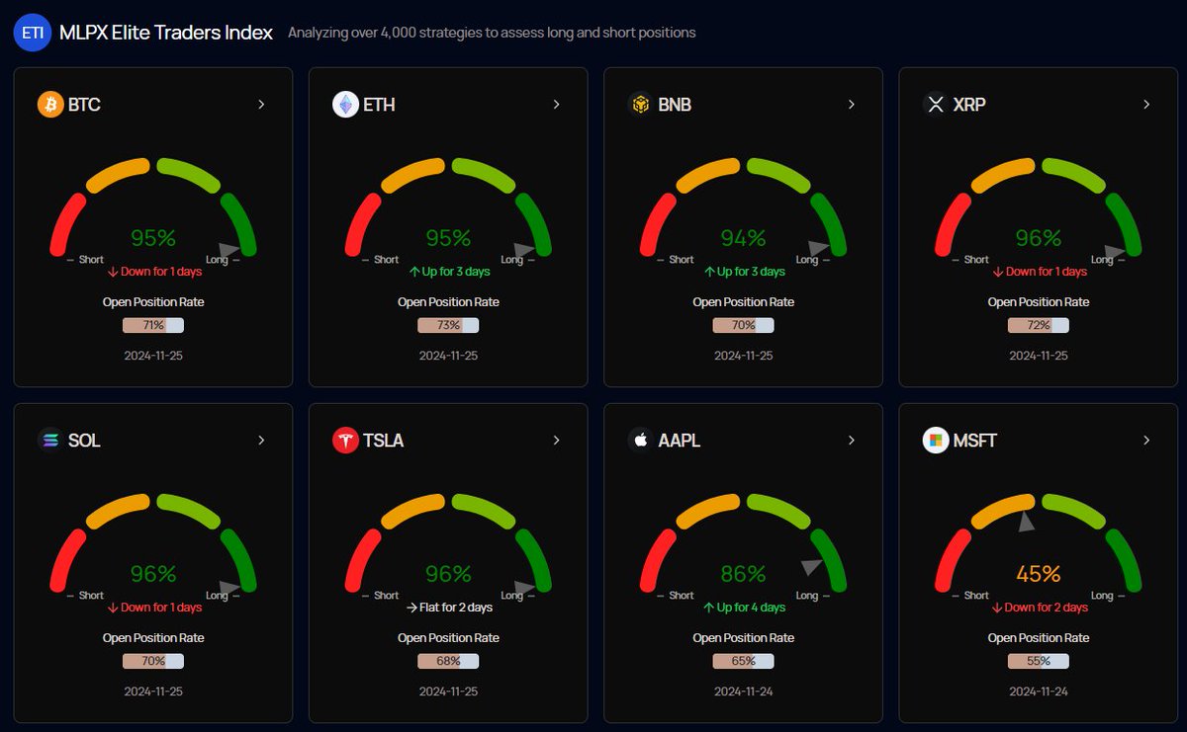Click AAPL 'Up for 4 days' status
The image size is (1187, 732).
pos(743,608)
